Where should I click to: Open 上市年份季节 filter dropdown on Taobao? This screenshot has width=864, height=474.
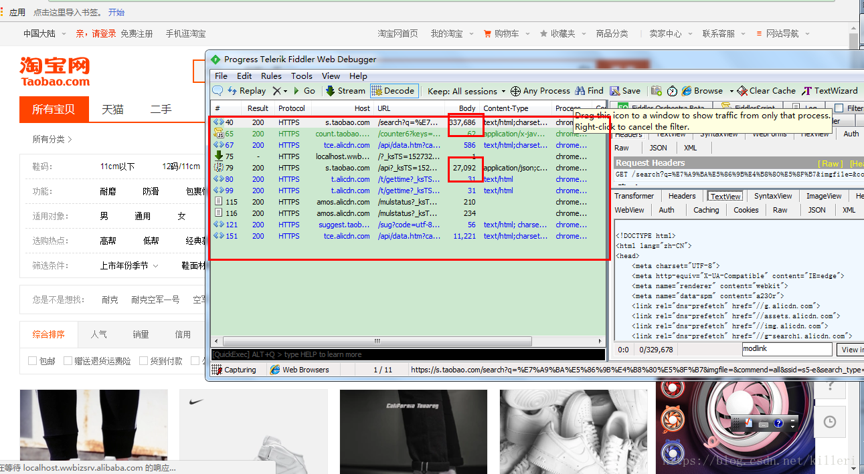[128, 265]
